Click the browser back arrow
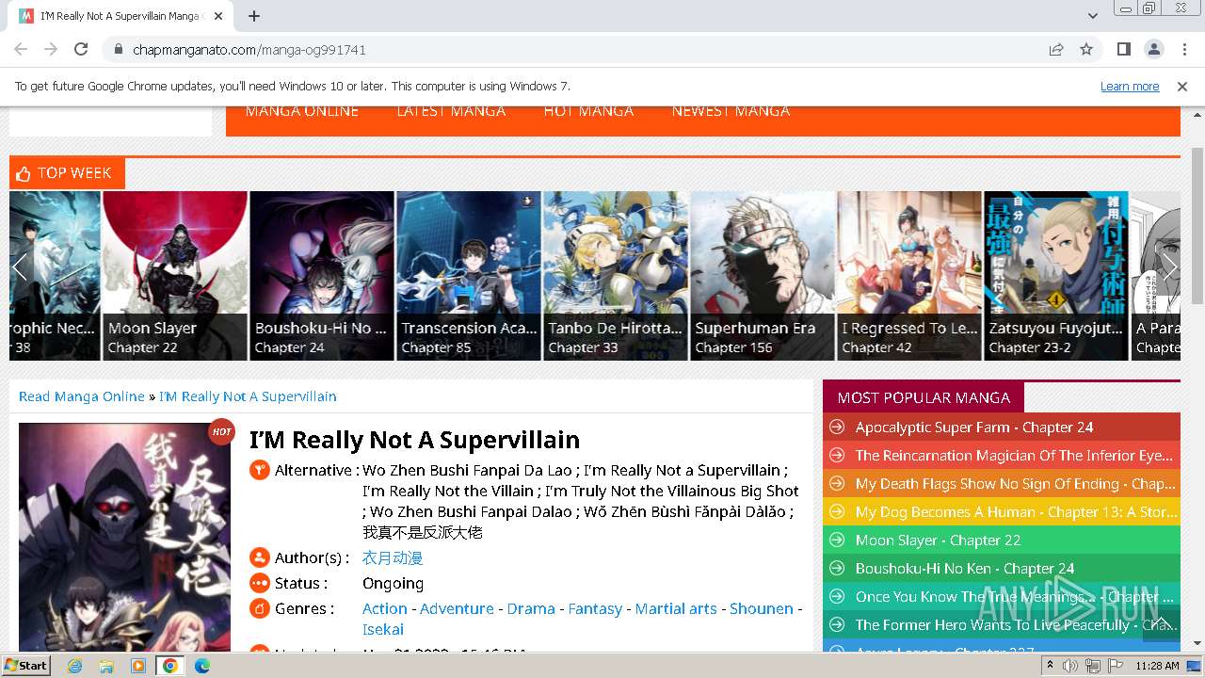This screenshot has width=1205, height=678. coord(21,49)
